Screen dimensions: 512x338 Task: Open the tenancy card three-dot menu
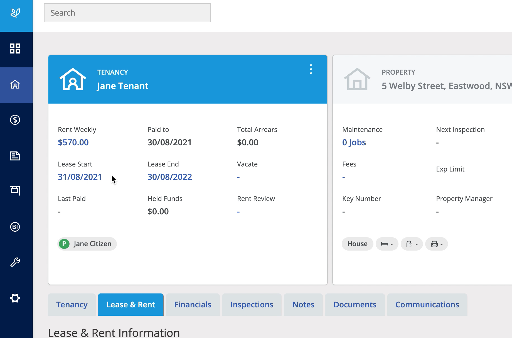[x=311, y=69]
